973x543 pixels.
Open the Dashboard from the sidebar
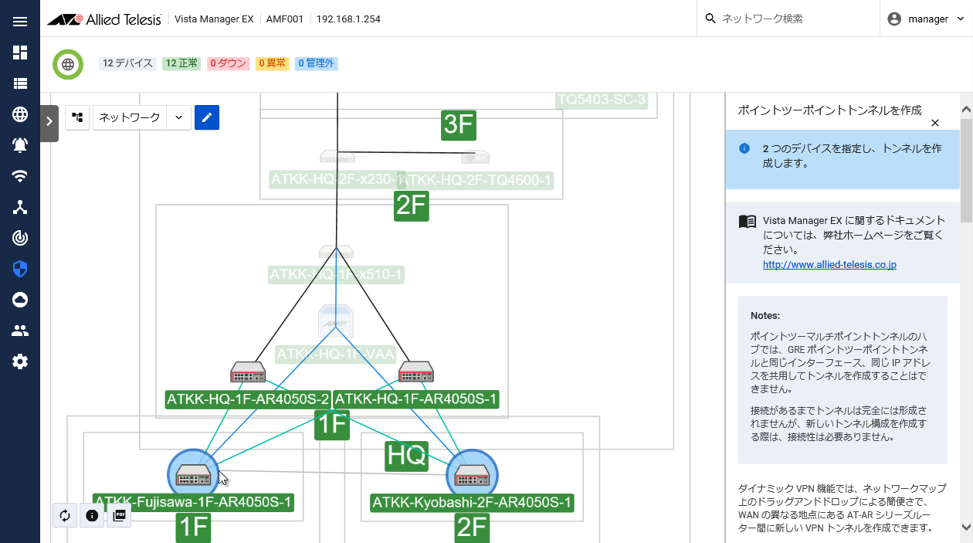pos(20,53)
